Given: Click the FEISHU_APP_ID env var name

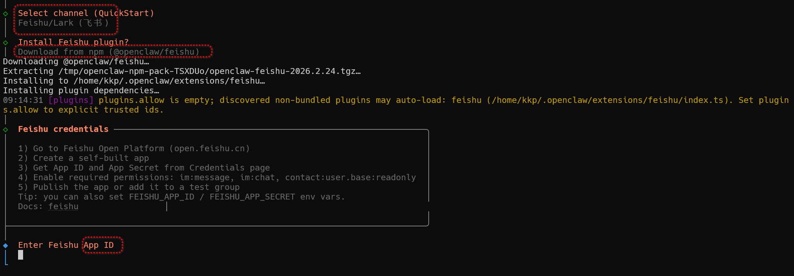Looking at the screenshot, I should [162, 197].
